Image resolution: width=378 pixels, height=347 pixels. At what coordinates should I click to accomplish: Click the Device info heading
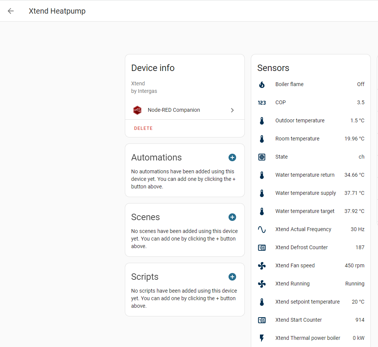(x=153, y=68)
